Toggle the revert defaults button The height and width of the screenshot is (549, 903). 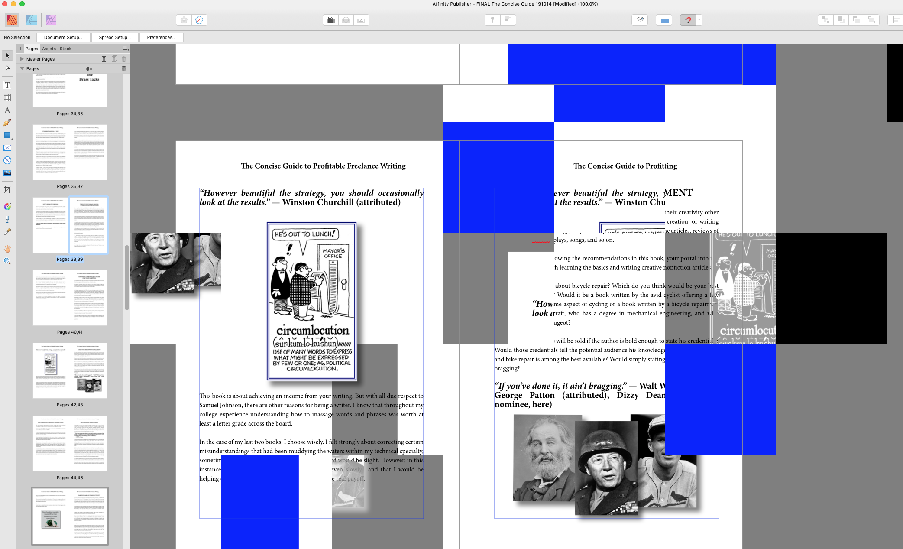[x=199, y=19]
